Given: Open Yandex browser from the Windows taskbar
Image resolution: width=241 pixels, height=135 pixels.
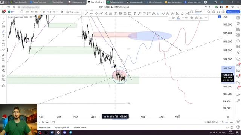Looking at the screenshot, I should [x=58, y=132].
